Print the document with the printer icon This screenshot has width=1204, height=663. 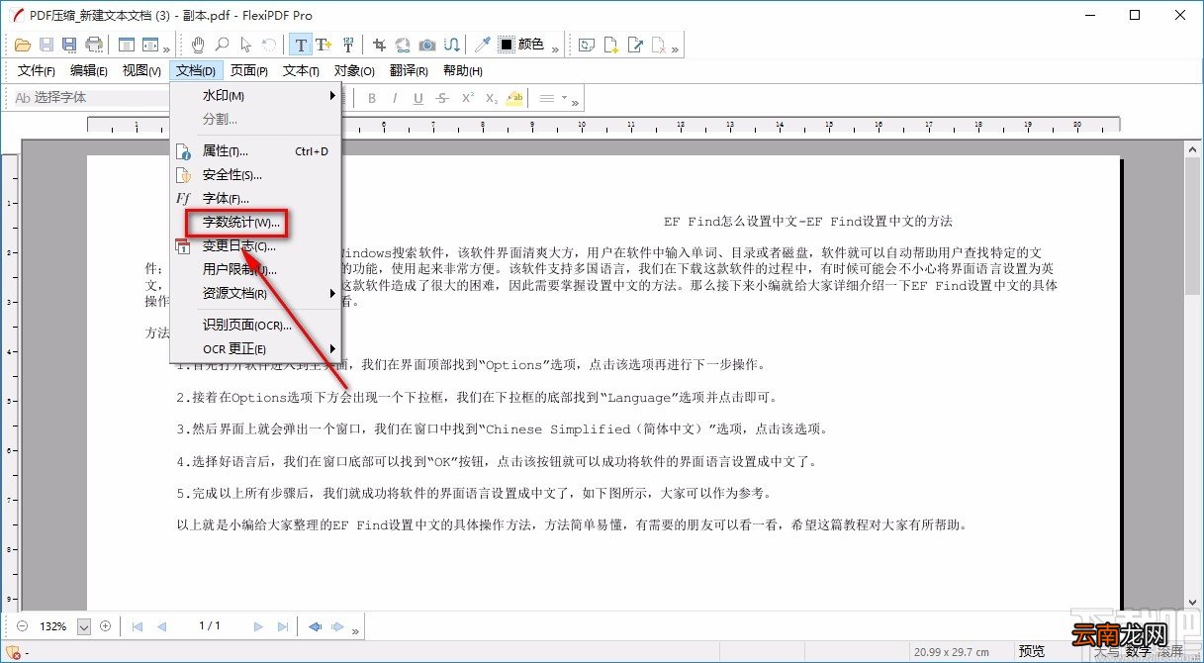(94, 45)
